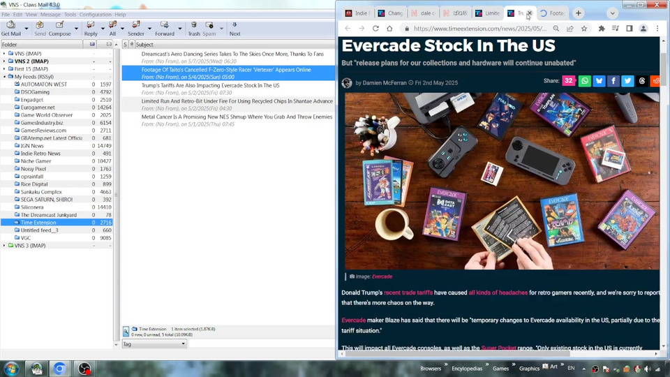Image resolution: width=670 pixels, height=377 pixels.
Task: Collapse the My Feeds (RSSyl) tree
Action: [4, 77]
